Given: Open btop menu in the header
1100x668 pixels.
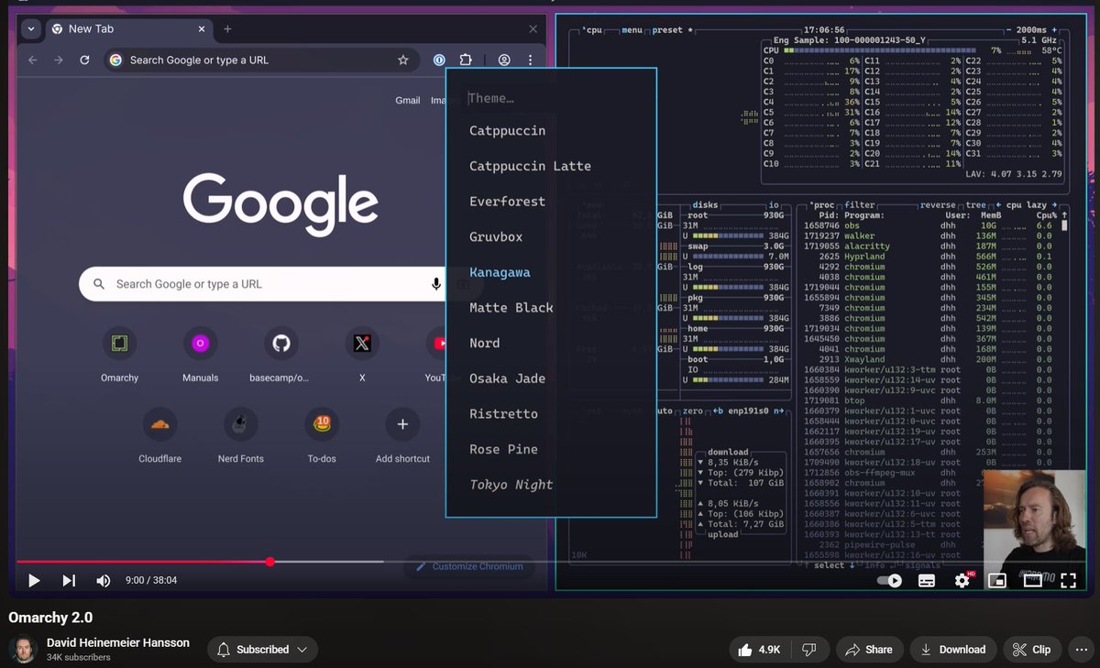Looking at the screenshot, I should pos(632,30).
